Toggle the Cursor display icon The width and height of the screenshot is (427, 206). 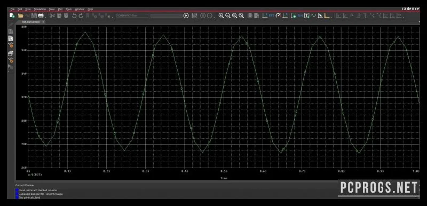(320, 15)
